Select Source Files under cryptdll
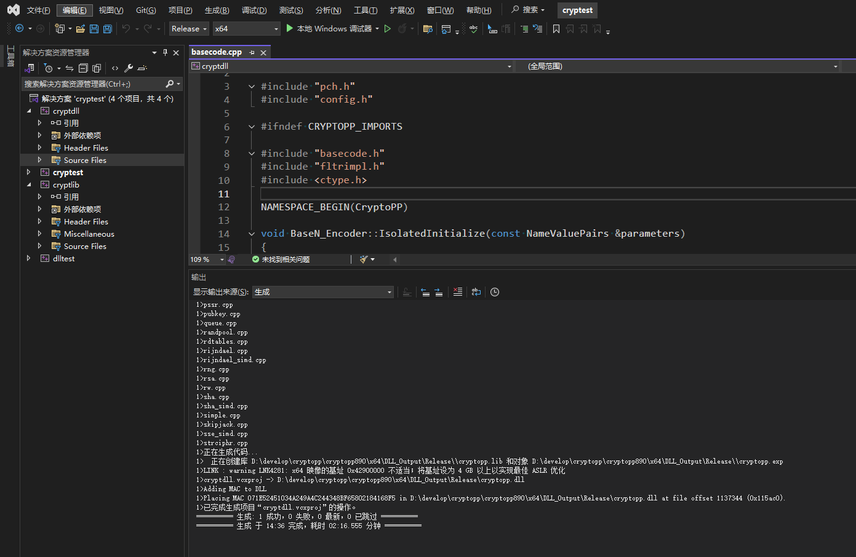The image size is (856, 557). tap(85, 160)
